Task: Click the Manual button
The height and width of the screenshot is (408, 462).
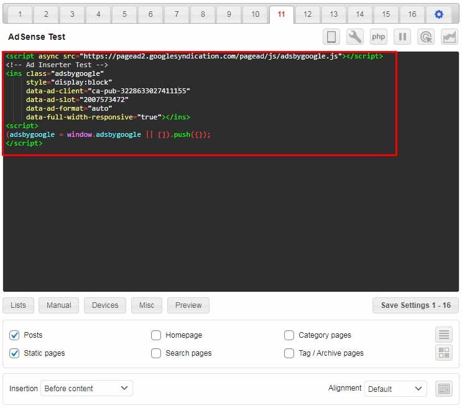Action: coord(58,305)
